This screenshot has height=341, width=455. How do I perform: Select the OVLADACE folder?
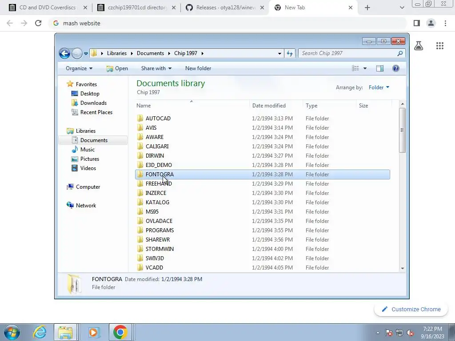[x=263, y=221]
